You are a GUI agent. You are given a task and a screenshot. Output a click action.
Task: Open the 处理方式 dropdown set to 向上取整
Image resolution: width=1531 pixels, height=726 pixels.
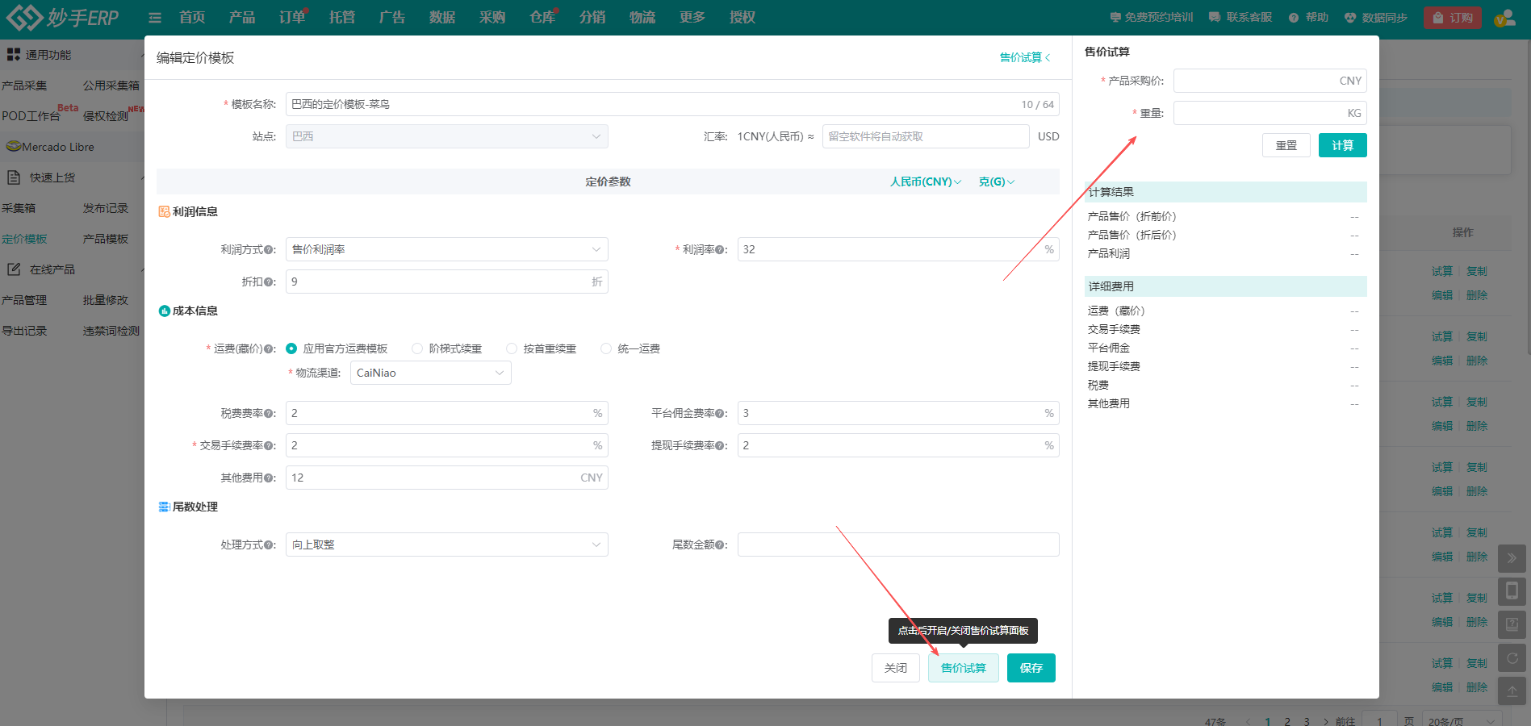[x=446, y=544]
